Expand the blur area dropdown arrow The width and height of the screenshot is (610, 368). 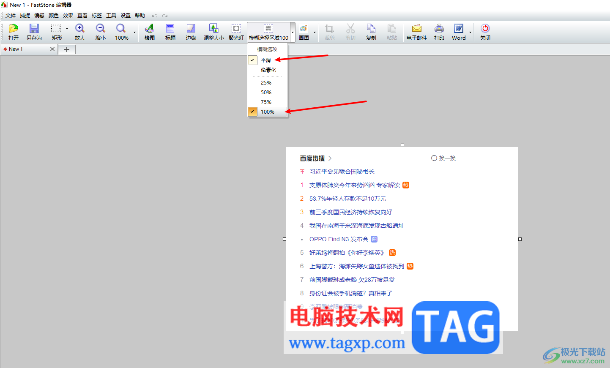pos(293,32)
